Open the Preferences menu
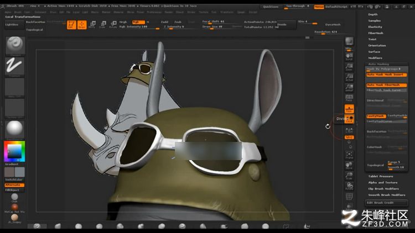This screenshot has width=415, height=233. pyautogui.click(x=154, y=12)
